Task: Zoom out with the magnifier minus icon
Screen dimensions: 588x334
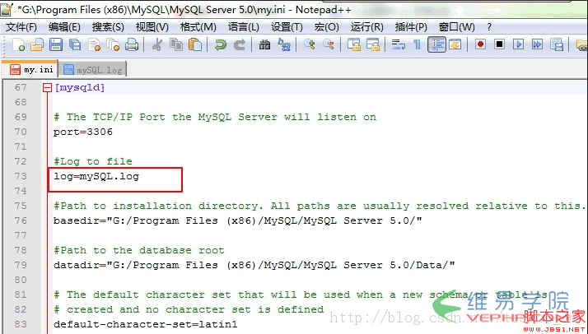Action: click(329, 44)
